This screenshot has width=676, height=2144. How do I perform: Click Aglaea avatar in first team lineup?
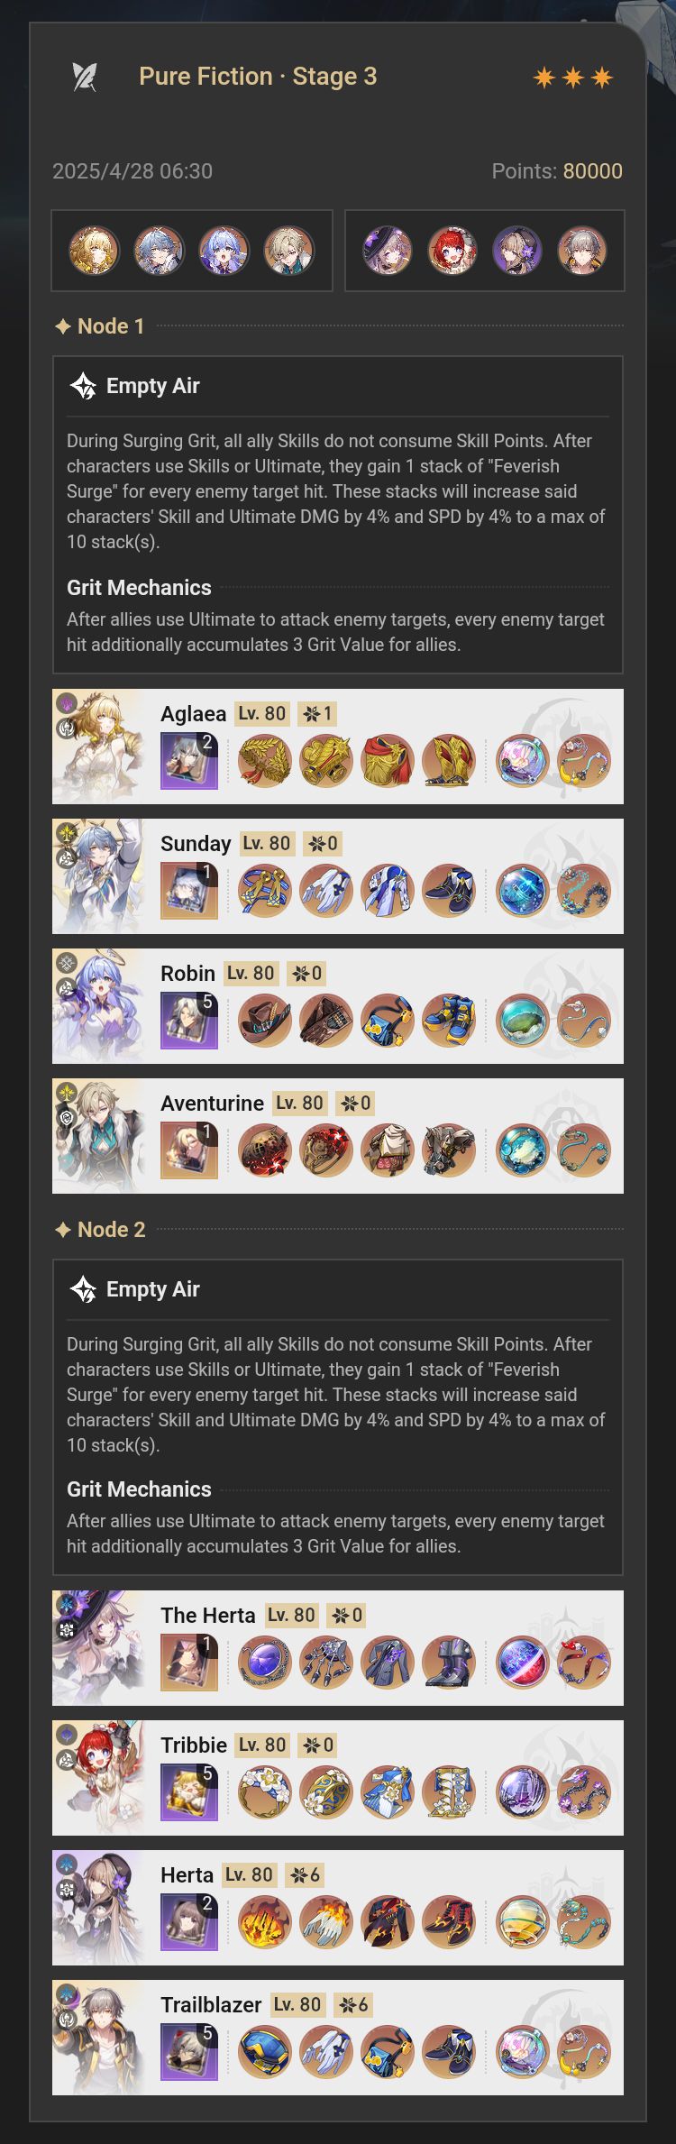pos(95,251)
